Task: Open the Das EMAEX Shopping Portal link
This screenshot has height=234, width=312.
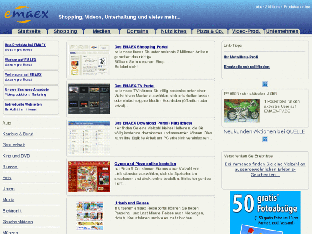Action: (141, 47)
